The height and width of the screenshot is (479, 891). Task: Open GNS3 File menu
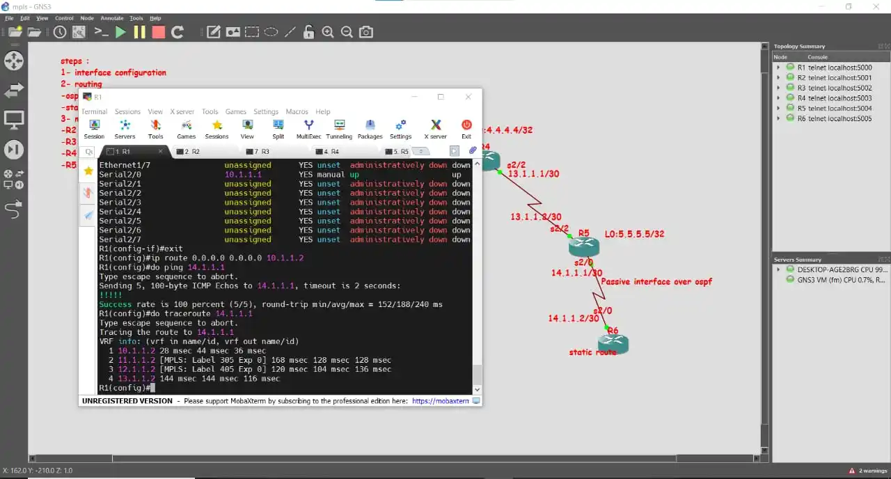(x=9, y=18)
